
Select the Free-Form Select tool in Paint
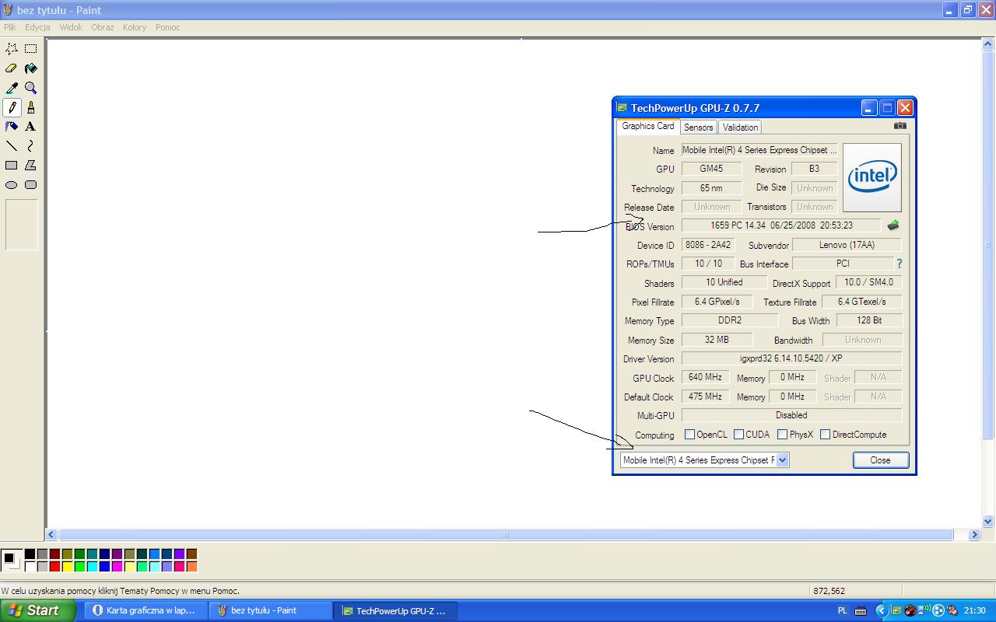point(12,48)
